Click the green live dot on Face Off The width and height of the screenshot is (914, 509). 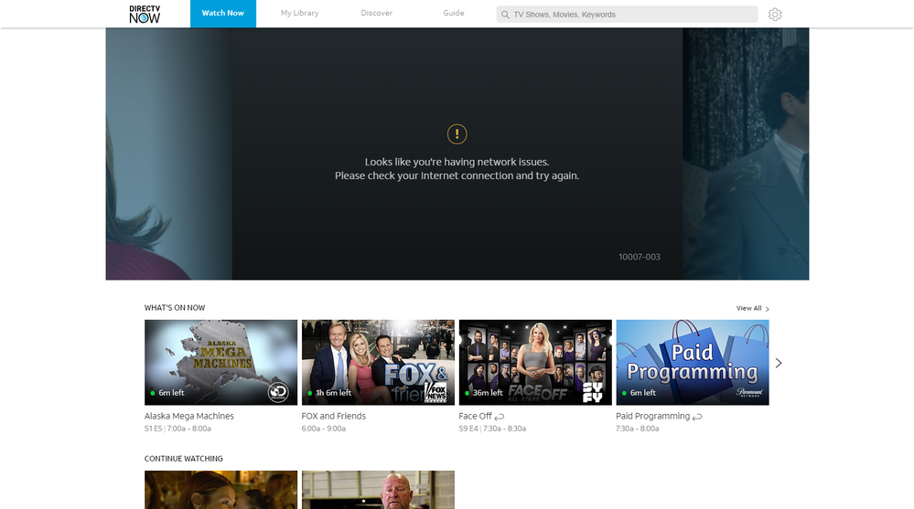[x=467, y=393]
